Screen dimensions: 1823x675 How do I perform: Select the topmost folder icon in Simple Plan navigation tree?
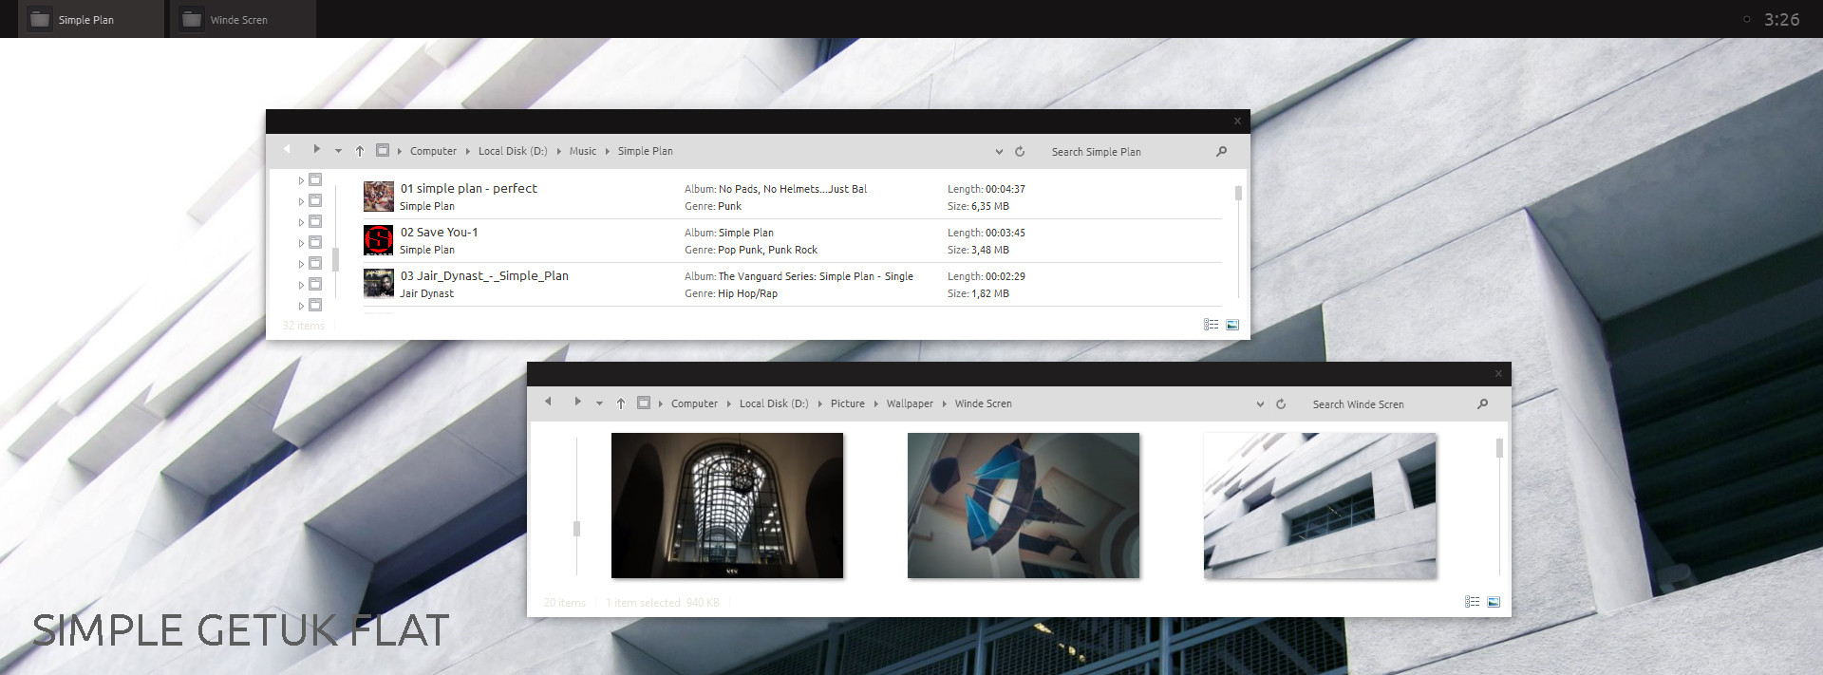pos(315,179)
